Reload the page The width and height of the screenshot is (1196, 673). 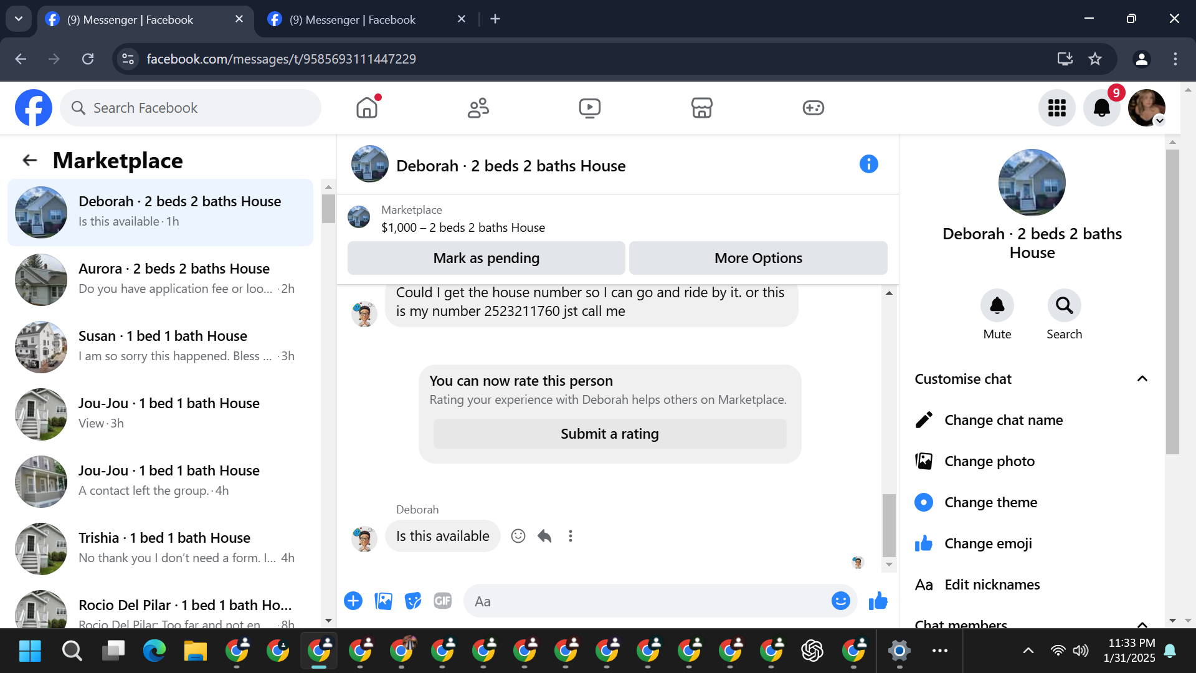click(x=88, y=59)
